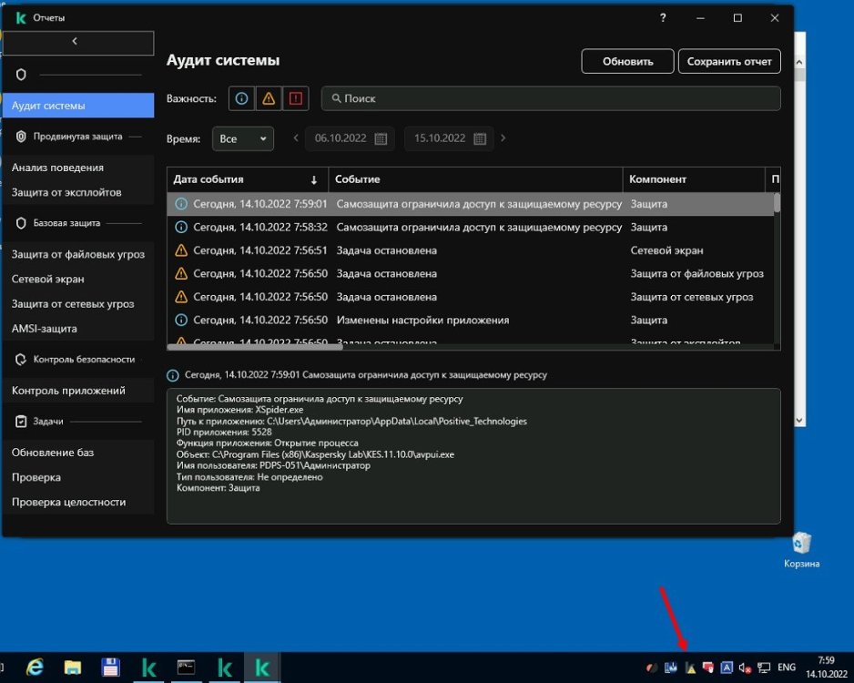Open the floppy disk app on taskbar
This screenshot has height=683, width=854.
pyautogui.click(x=110, y=668)
